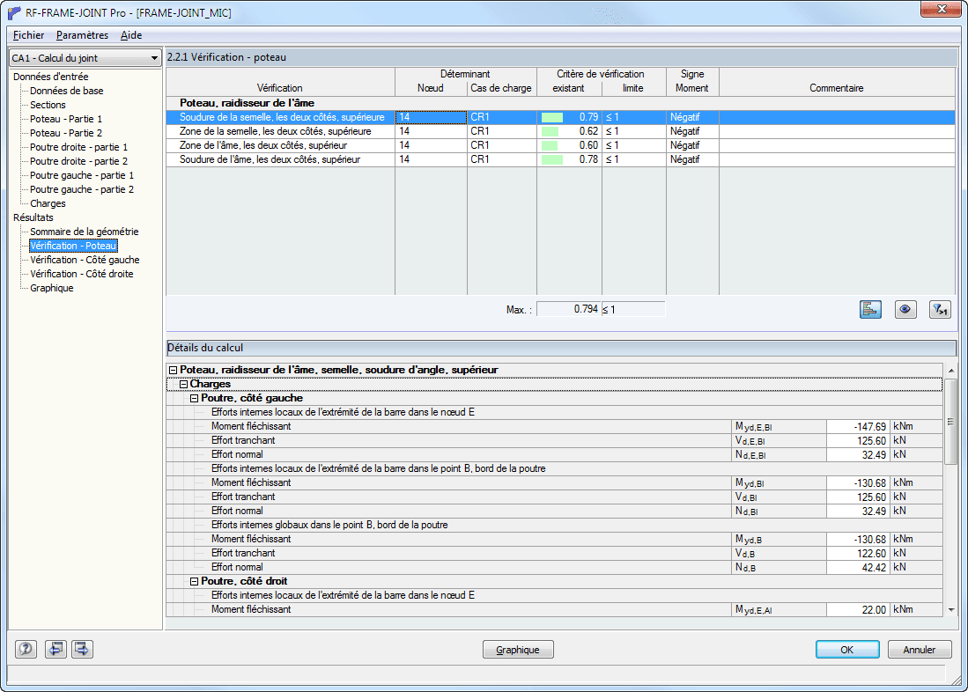
Task: Click the RF-FRAME-JOINT Pro title bar icon
Action: [x=13, y=12]
